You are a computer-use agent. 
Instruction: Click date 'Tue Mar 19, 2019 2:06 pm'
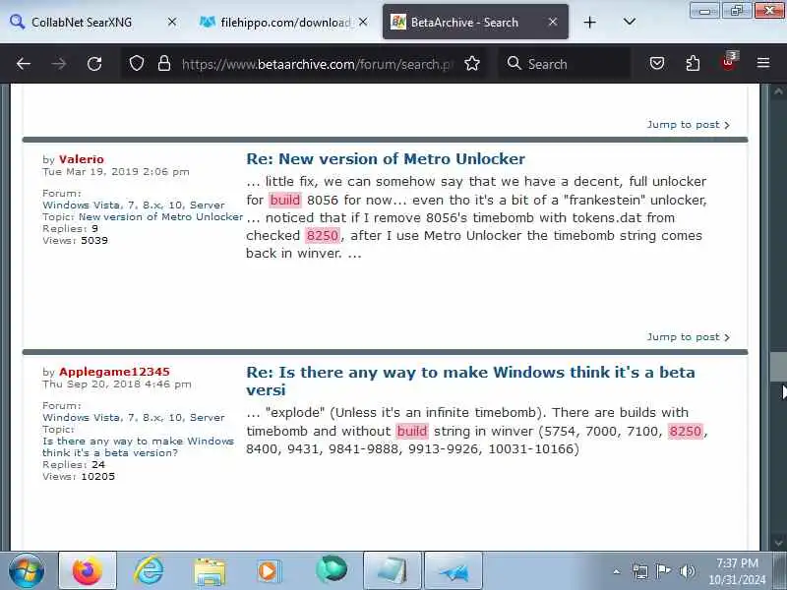click(116, 171)
